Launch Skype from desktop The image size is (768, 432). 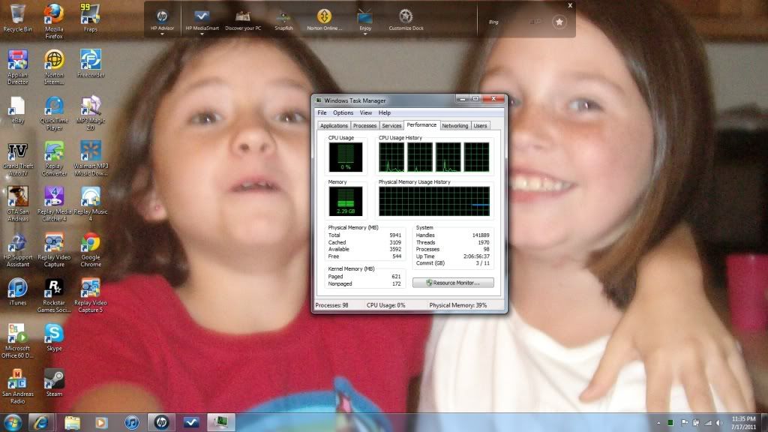pos(54,333)
